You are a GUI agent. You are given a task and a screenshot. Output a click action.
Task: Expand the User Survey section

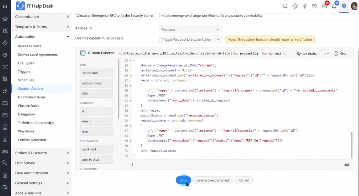pyautogui.click(x=42, y=163)
